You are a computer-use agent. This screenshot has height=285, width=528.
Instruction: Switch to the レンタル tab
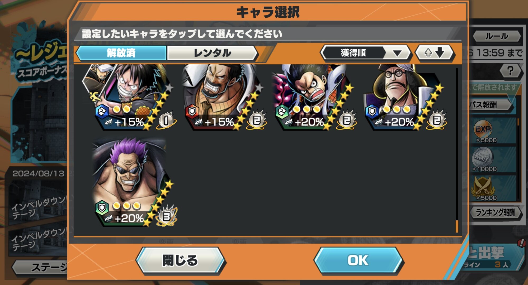pos(213,53)
